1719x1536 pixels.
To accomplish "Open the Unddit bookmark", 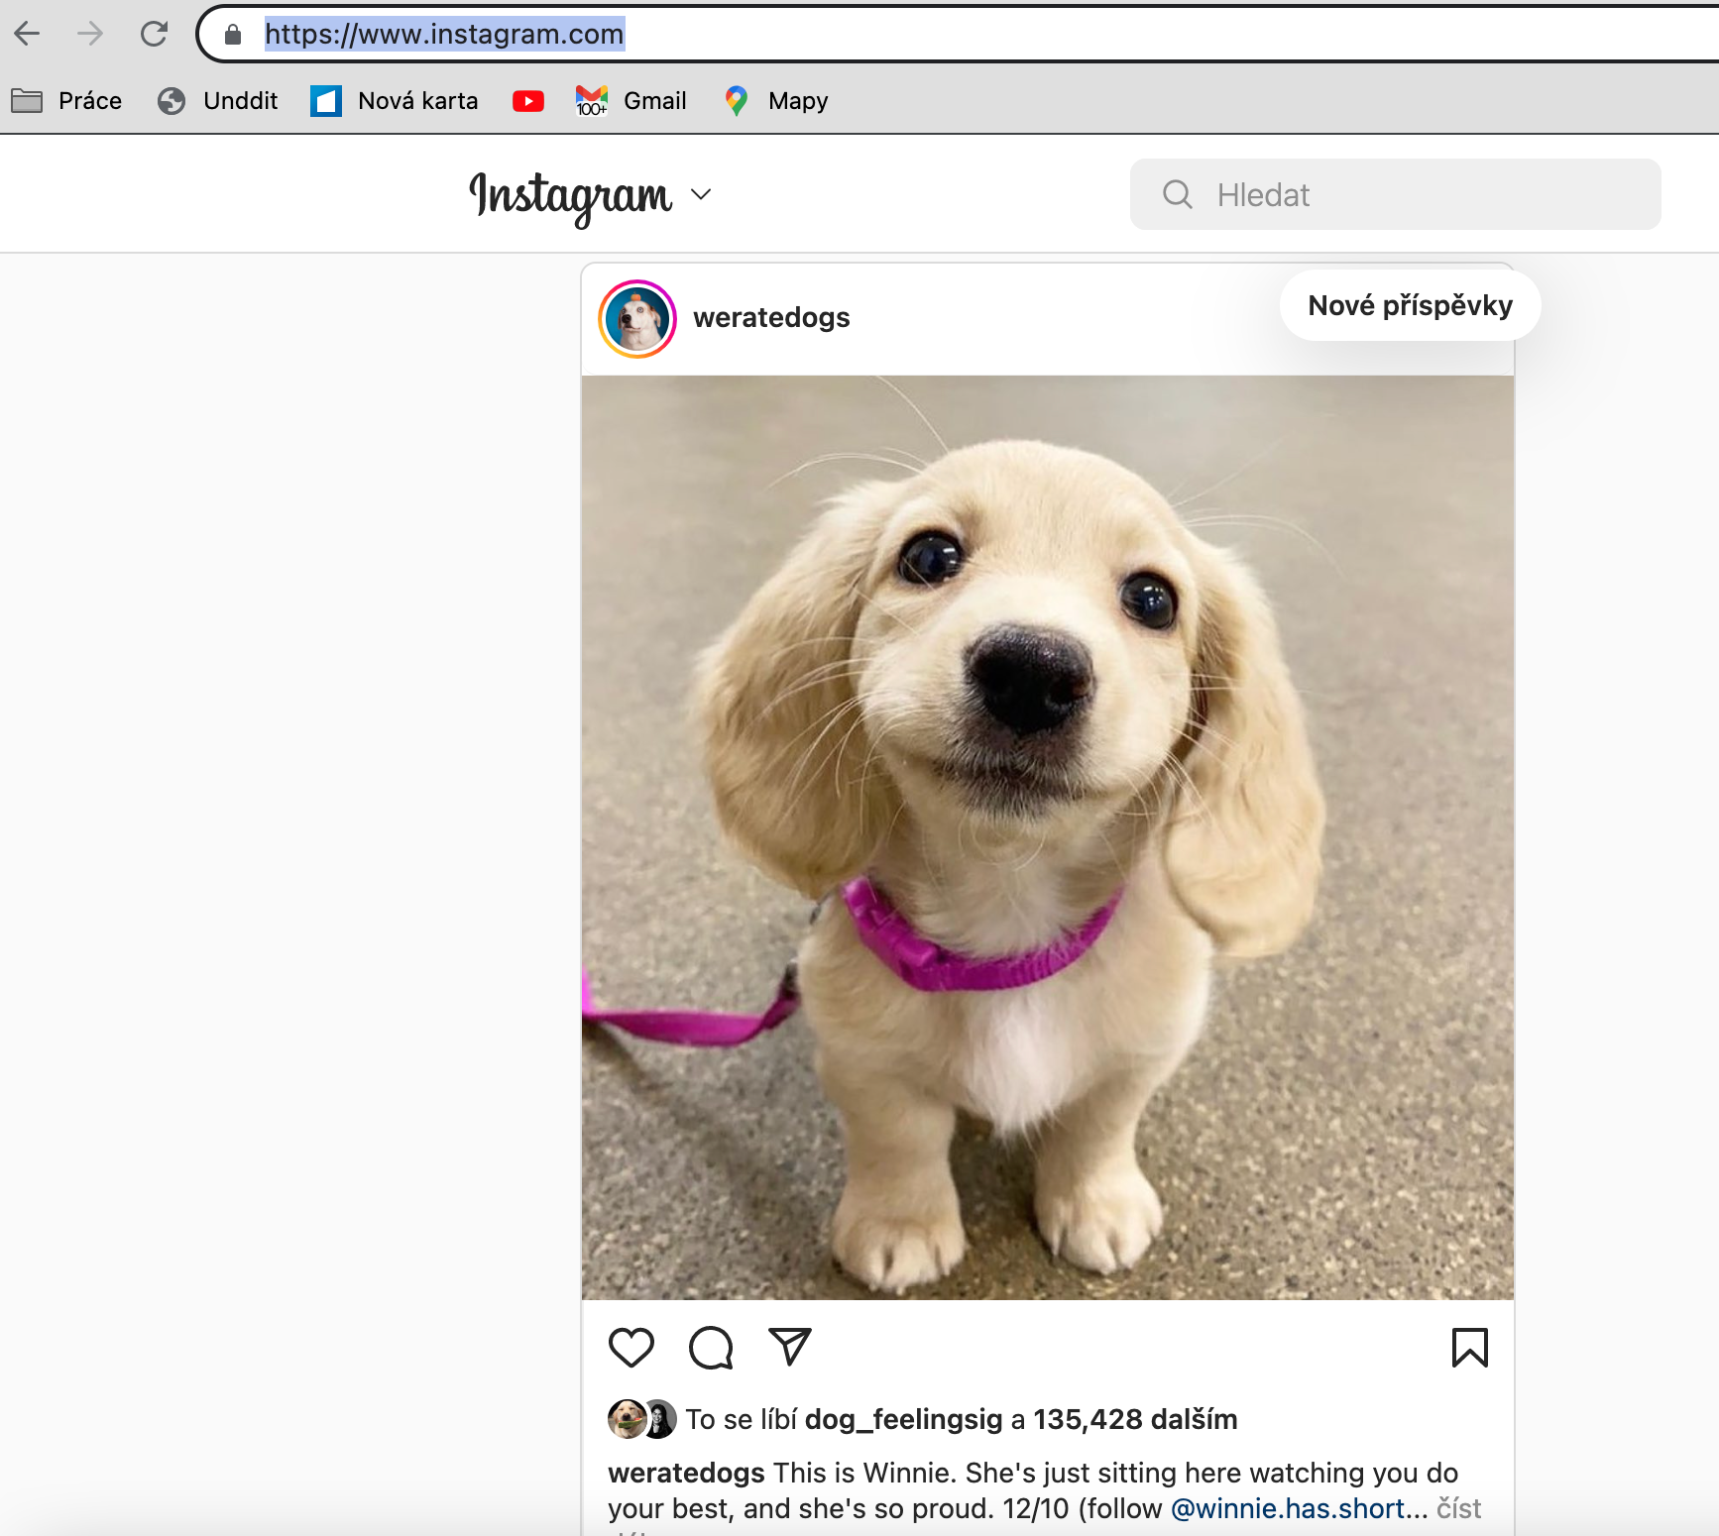I will click(217, 101).
